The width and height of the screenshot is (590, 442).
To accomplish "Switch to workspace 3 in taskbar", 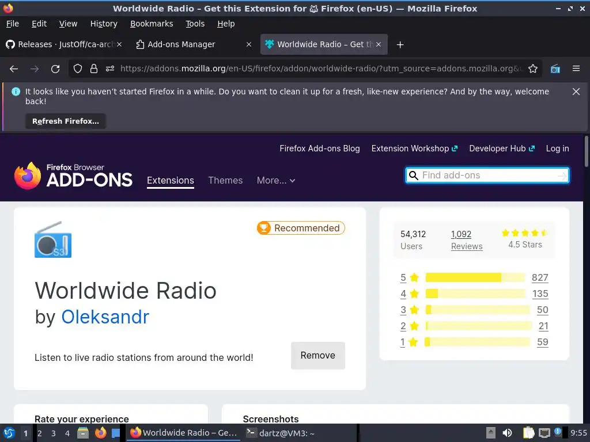I will 54,433.
